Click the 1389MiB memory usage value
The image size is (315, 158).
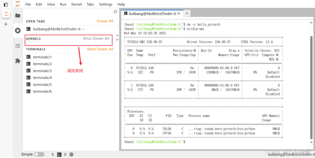pos(213,72)
